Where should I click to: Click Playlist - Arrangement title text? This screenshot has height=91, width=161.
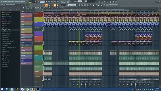pos(50,8)
